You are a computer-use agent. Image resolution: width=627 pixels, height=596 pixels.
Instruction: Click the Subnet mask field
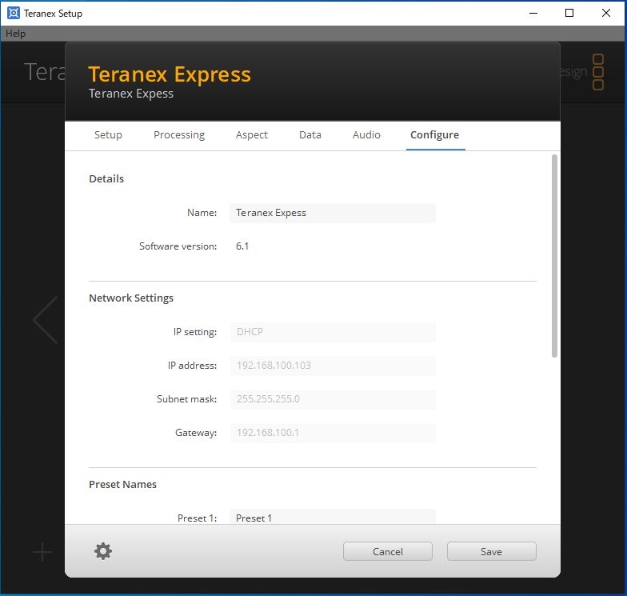pos(332,399)
